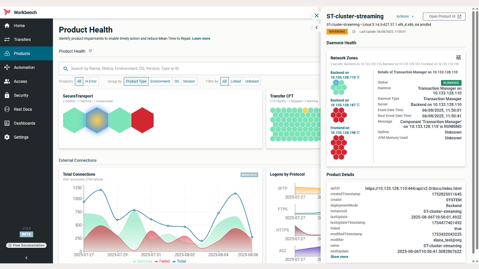The width and height of the screenshot is (479, 269).
Task: Refresh Product Health with reload icon
Action: pos(90,51)
